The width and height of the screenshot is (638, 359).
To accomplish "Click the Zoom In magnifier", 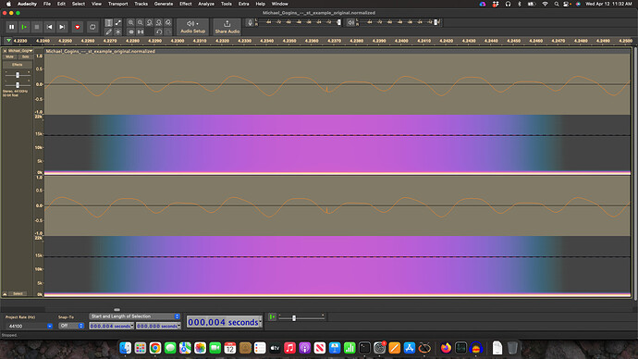I will tap(130, 22).
